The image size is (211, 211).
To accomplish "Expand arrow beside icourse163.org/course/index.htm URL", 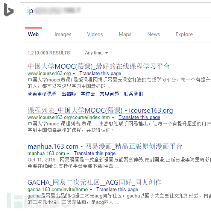I will tap(113, 118).
